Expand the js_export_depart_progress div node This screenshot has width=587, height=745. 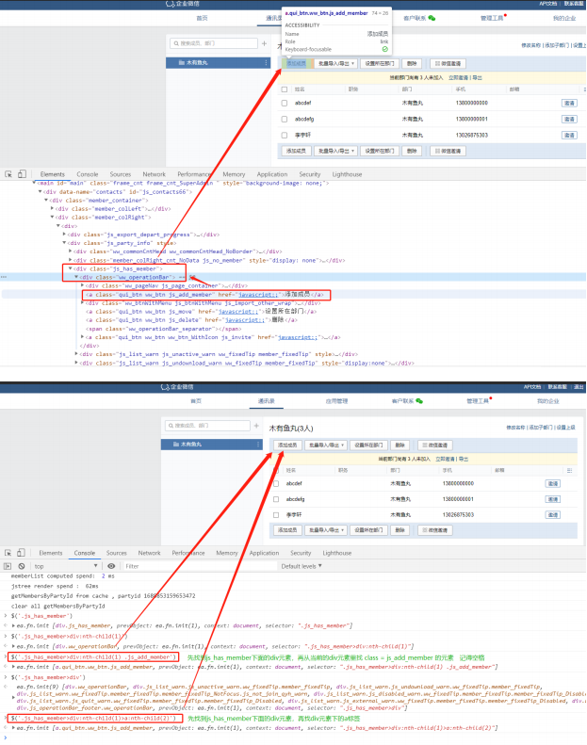64,235
